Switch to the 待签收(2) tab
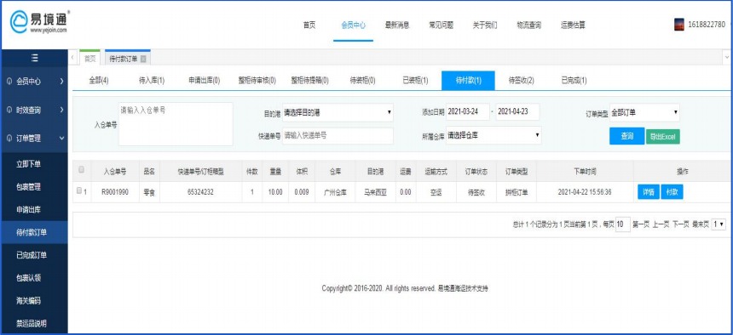Image resolution: width=733 pixels, height=335 pixels. tap(522, 81)
